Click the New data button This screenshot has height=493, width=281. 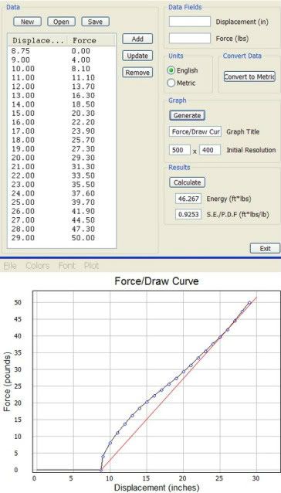tap(28, 22)
